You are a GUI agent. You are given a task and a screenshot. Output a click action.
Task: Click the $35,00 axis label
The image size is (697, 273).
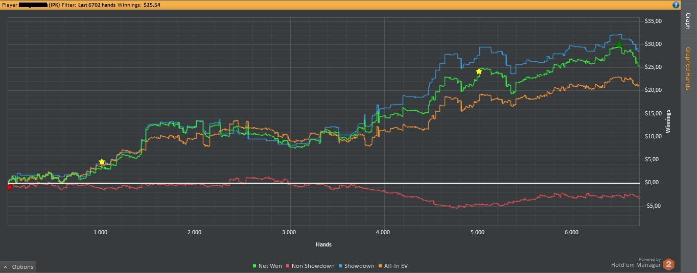tap(654, 21)
